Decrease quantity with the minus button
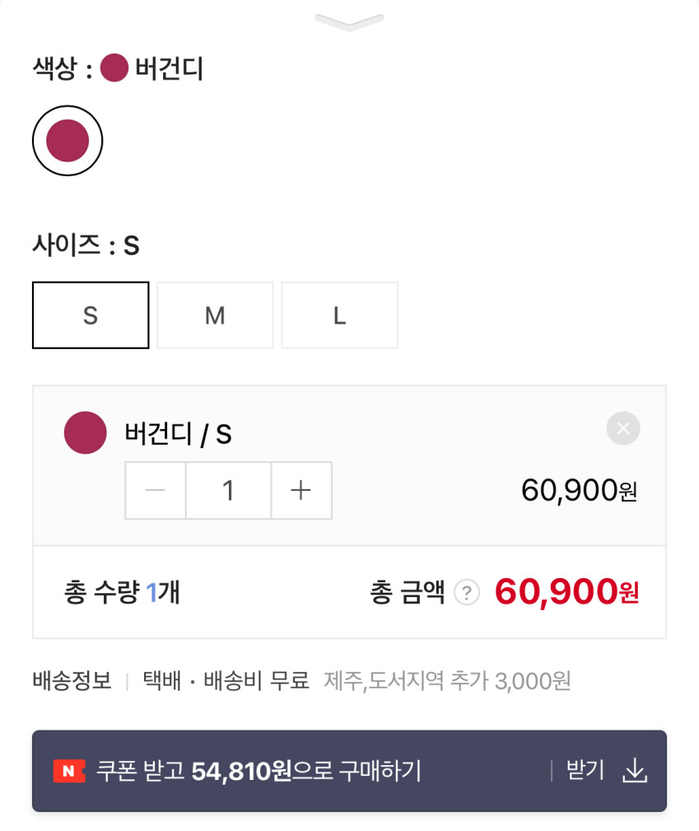699x831 pixels. (x=156, y=491)
